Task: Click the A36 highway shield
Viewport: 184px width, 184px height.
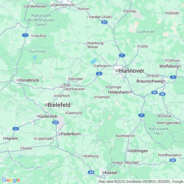Action: coord(162,94)
